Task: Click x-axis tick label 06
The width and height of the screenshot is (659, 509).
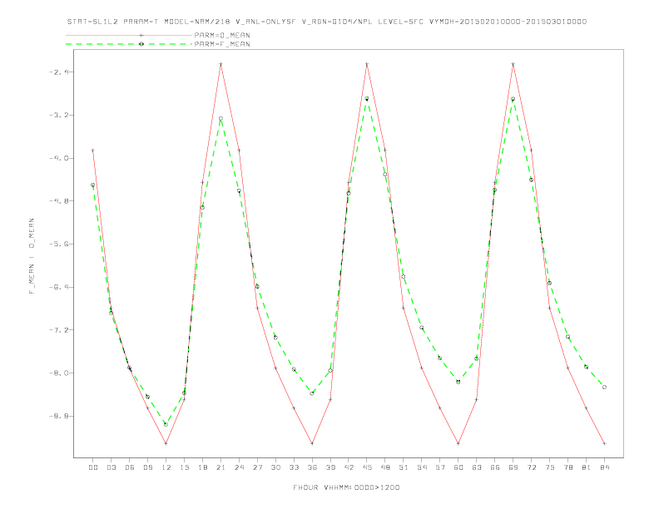Action: coord(130,467)
